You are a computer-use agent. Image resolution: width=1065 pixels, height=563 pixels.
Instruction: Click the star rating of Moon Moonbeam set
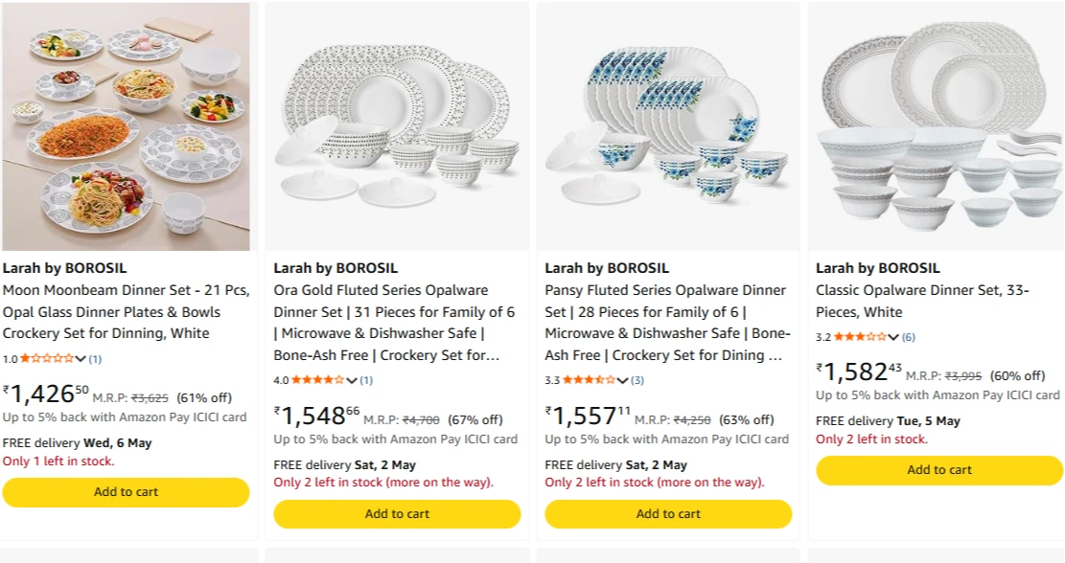click(x=47, y=359)
